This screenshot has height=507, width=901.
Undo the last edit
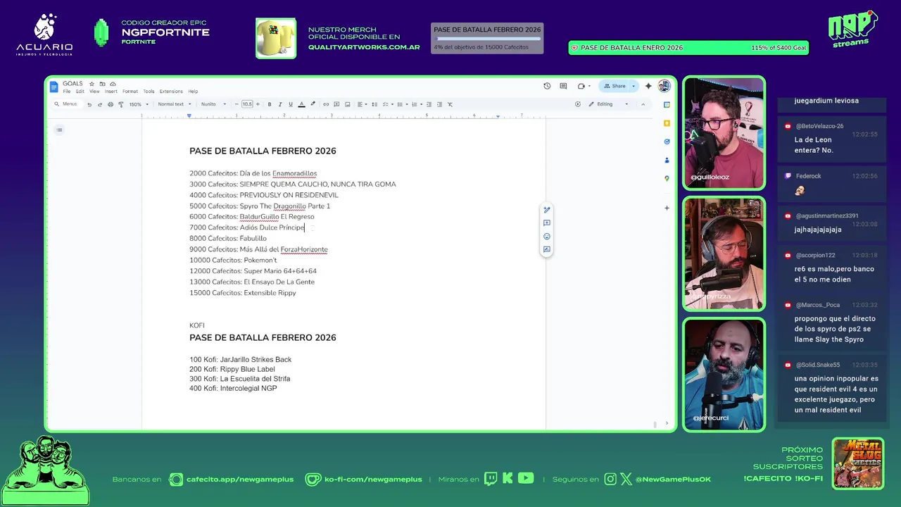pyautogui.click(x=89, y=104)
